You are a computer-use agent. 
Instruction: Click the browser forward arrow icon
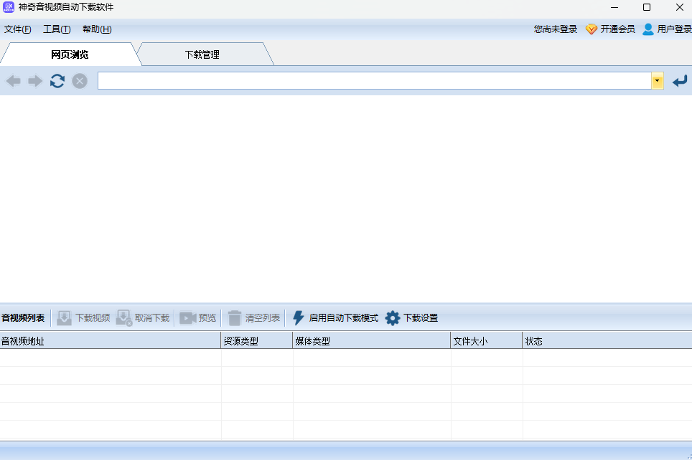point(35,81)
